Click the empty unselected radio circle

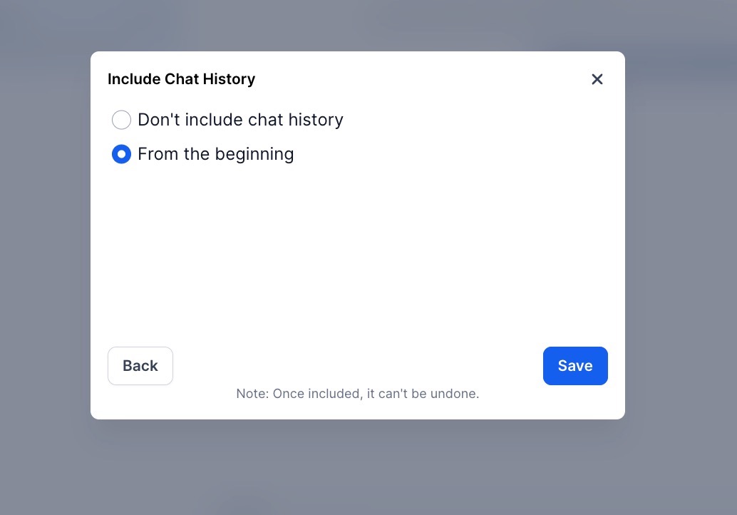click(x=122, y=120)
